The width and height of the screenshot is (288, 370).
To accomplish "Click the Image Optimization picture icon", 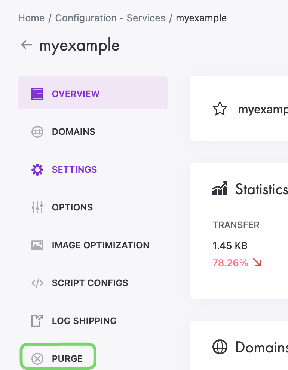I will (x=37, y=245).
